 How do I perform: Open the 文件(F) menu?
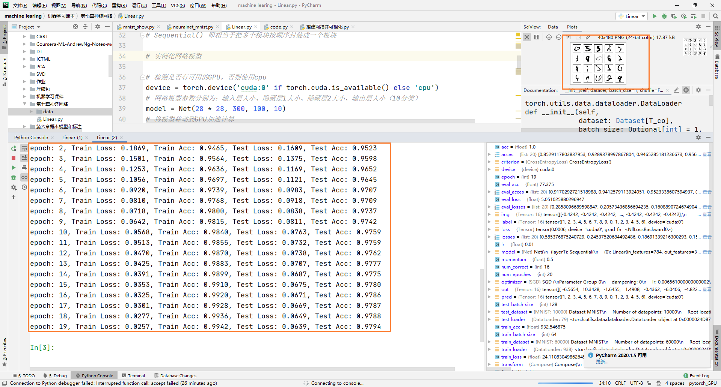coord(20,5)
